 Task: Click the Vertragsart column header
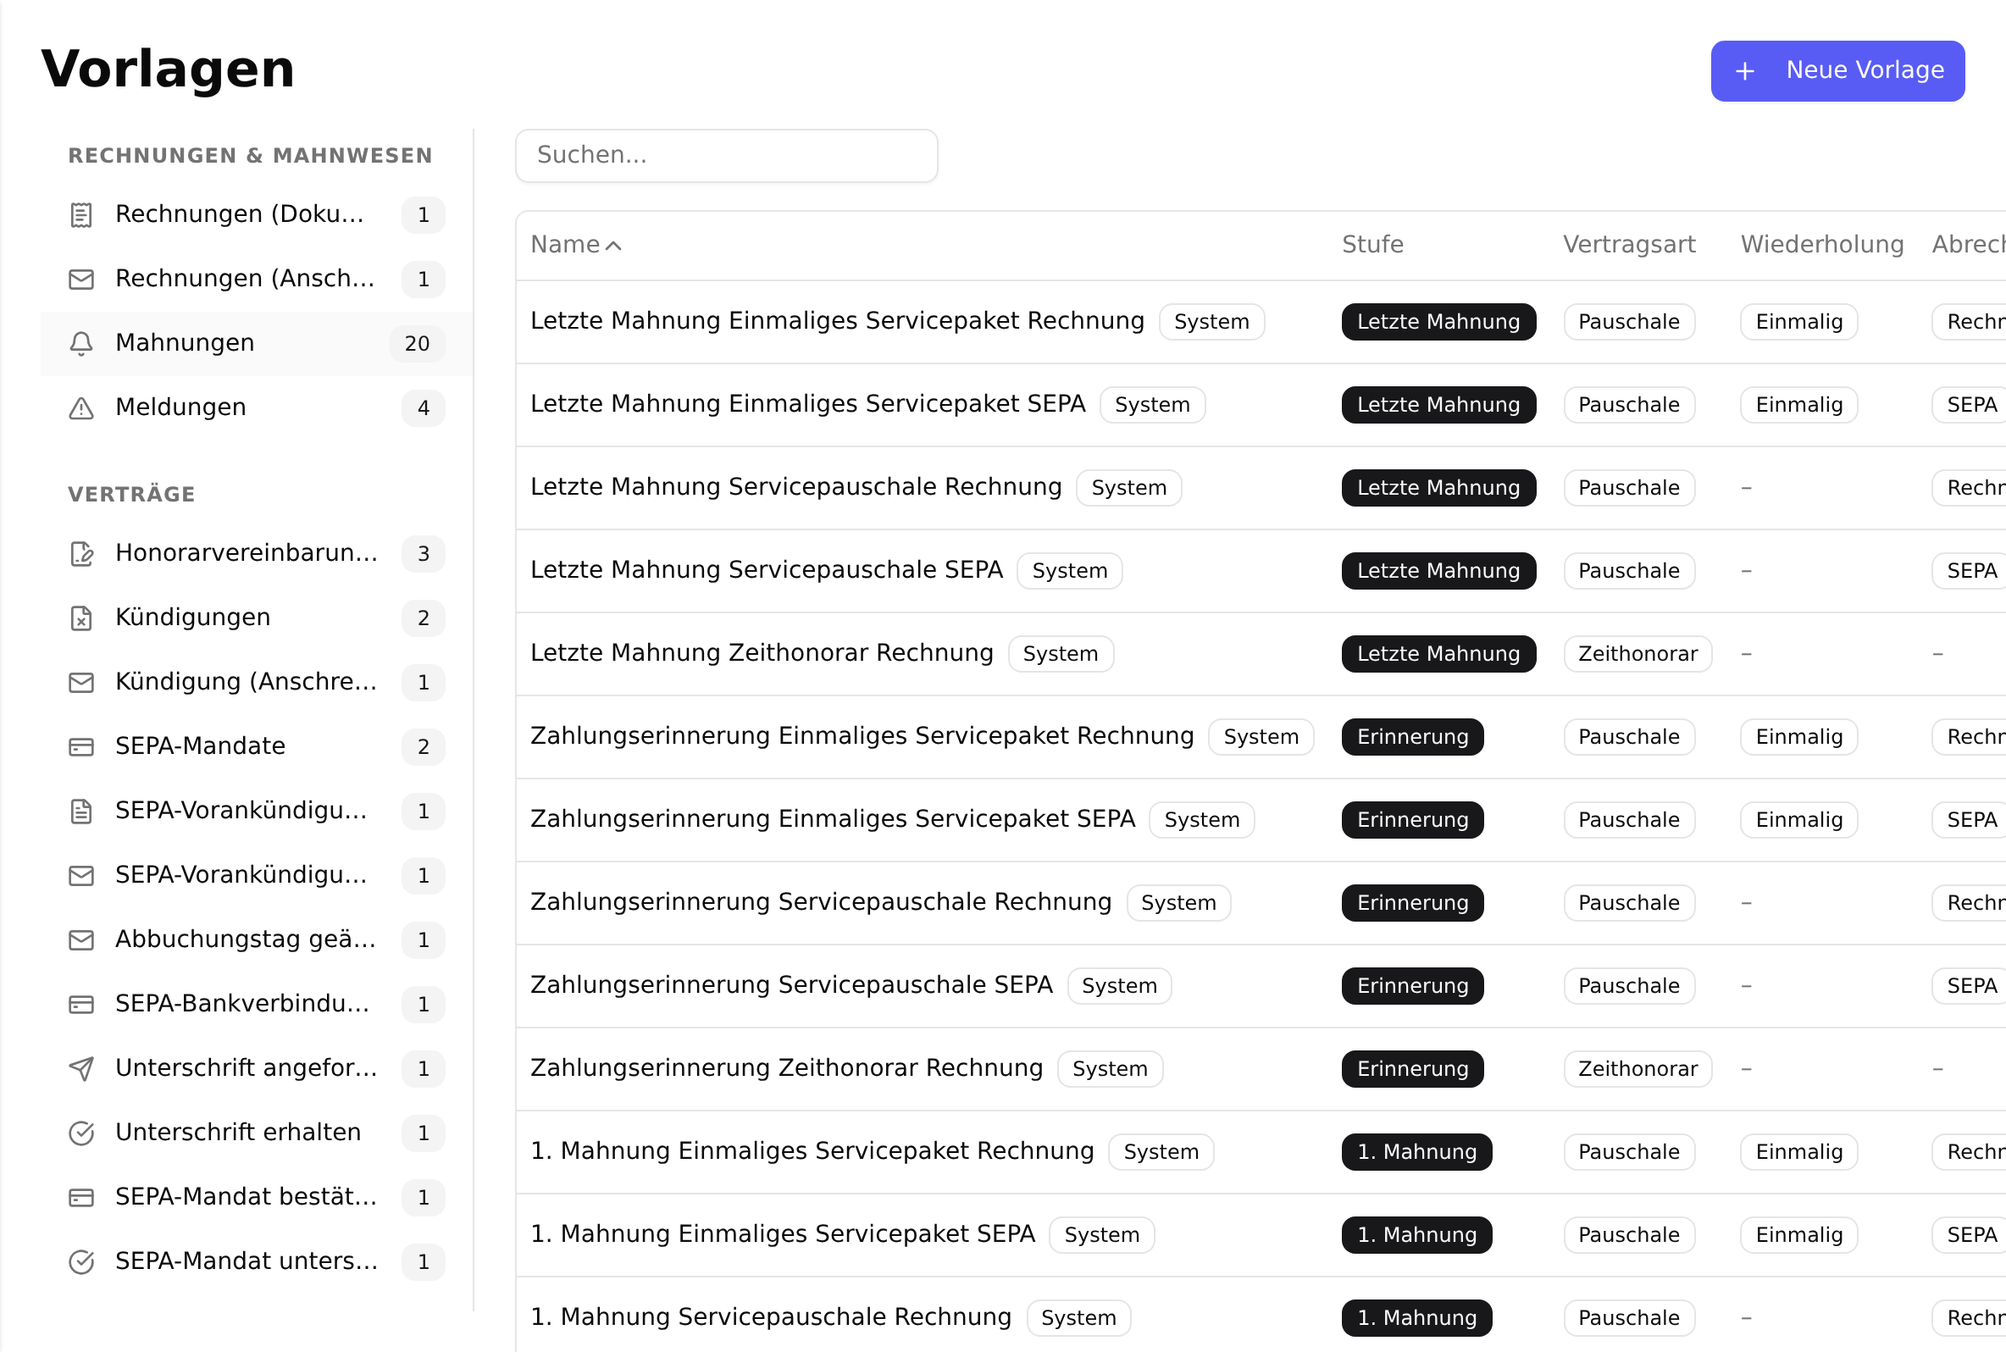click(x=1628, y=245)
